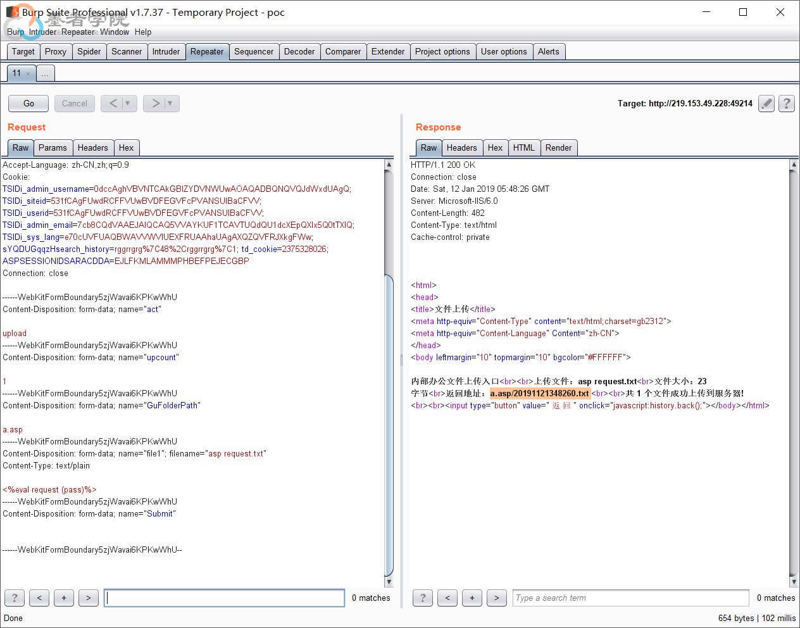800x628 pixels.
Task: Open the Project options tab
Action: click(x=442, y=52)
